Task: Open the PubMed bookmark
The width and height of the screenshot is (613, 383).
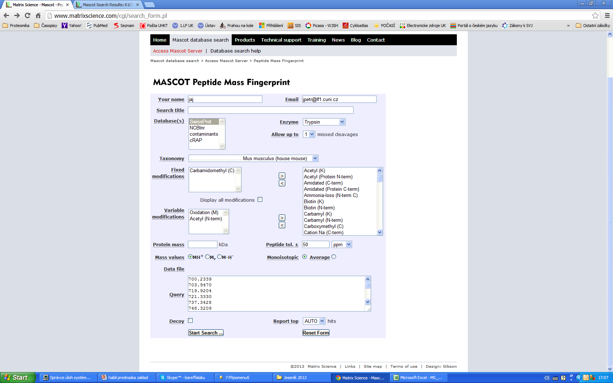Action: click(97, 26)
